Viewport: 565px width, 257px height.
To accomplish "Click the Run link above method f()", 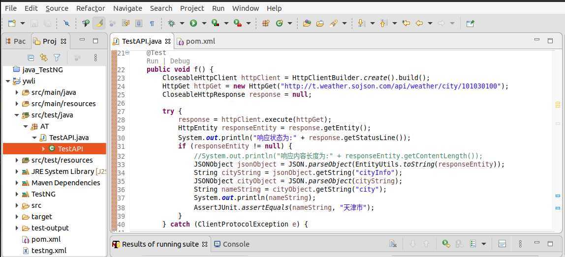I will point(153,61).
